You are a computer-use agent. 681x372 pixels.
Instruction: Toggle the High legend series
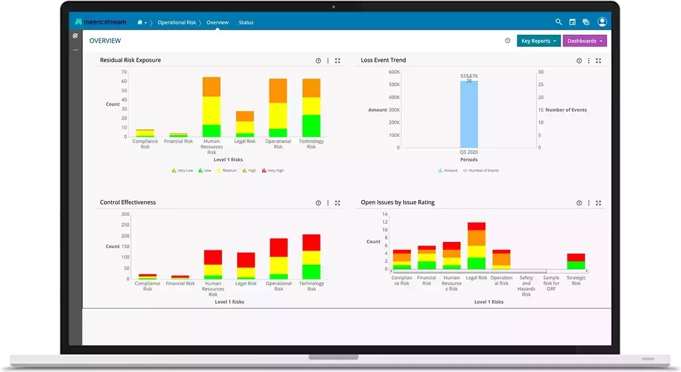(249, 170)
